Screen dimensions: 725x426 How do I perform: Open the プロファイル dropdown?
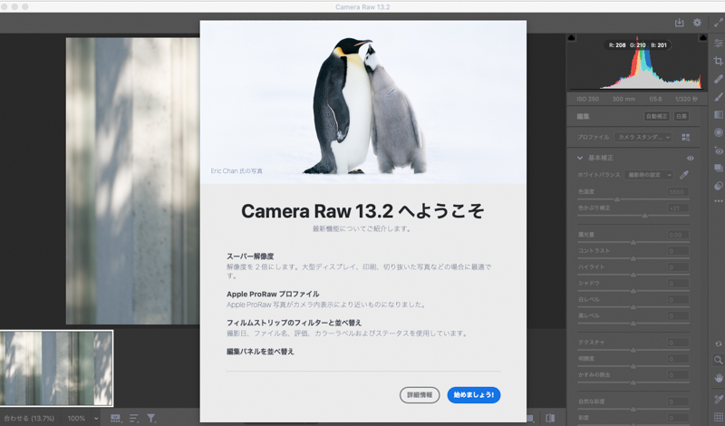[x=643, y=138]
